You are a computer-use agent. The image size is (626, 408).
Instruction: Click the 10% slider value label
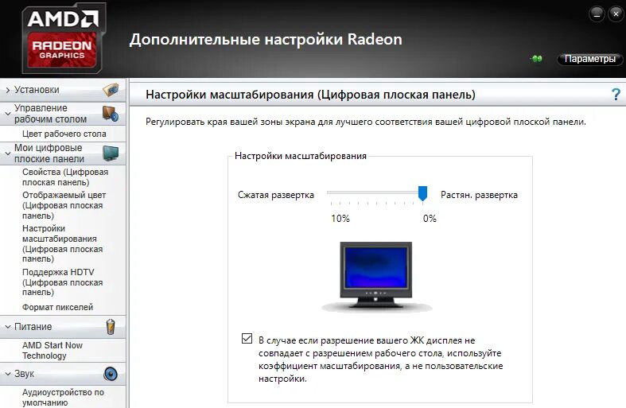click(340, 219)
